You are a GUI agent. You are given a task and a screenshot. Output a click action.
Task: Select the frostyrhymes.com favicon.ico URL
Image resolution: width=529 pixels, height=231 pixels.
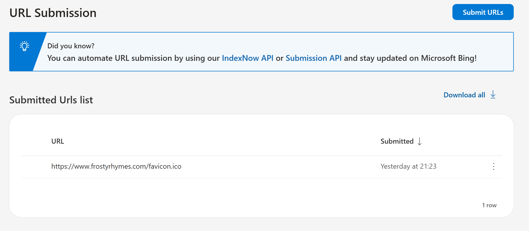click(x=116, y=166)
